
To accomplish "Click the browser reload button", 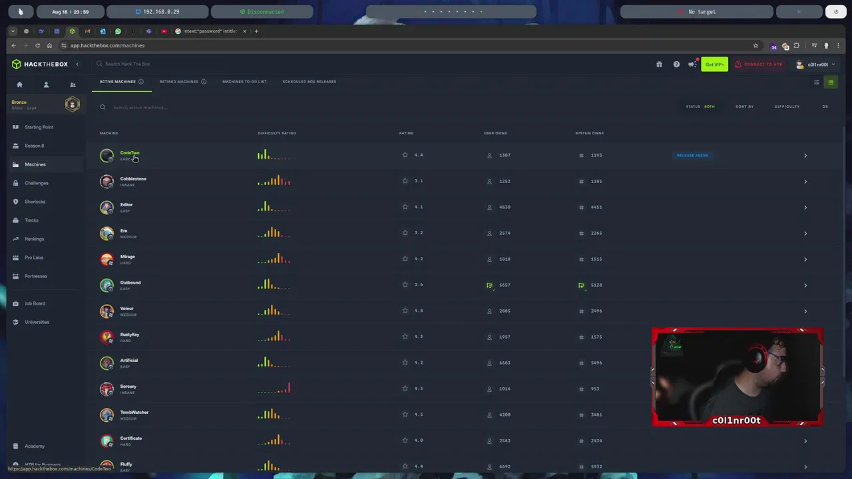I will [37, 45].
